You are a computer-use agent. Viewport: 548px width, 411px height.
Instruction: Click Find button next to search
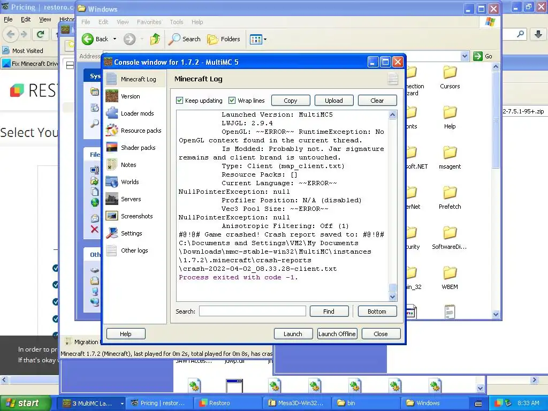[329, 311]
